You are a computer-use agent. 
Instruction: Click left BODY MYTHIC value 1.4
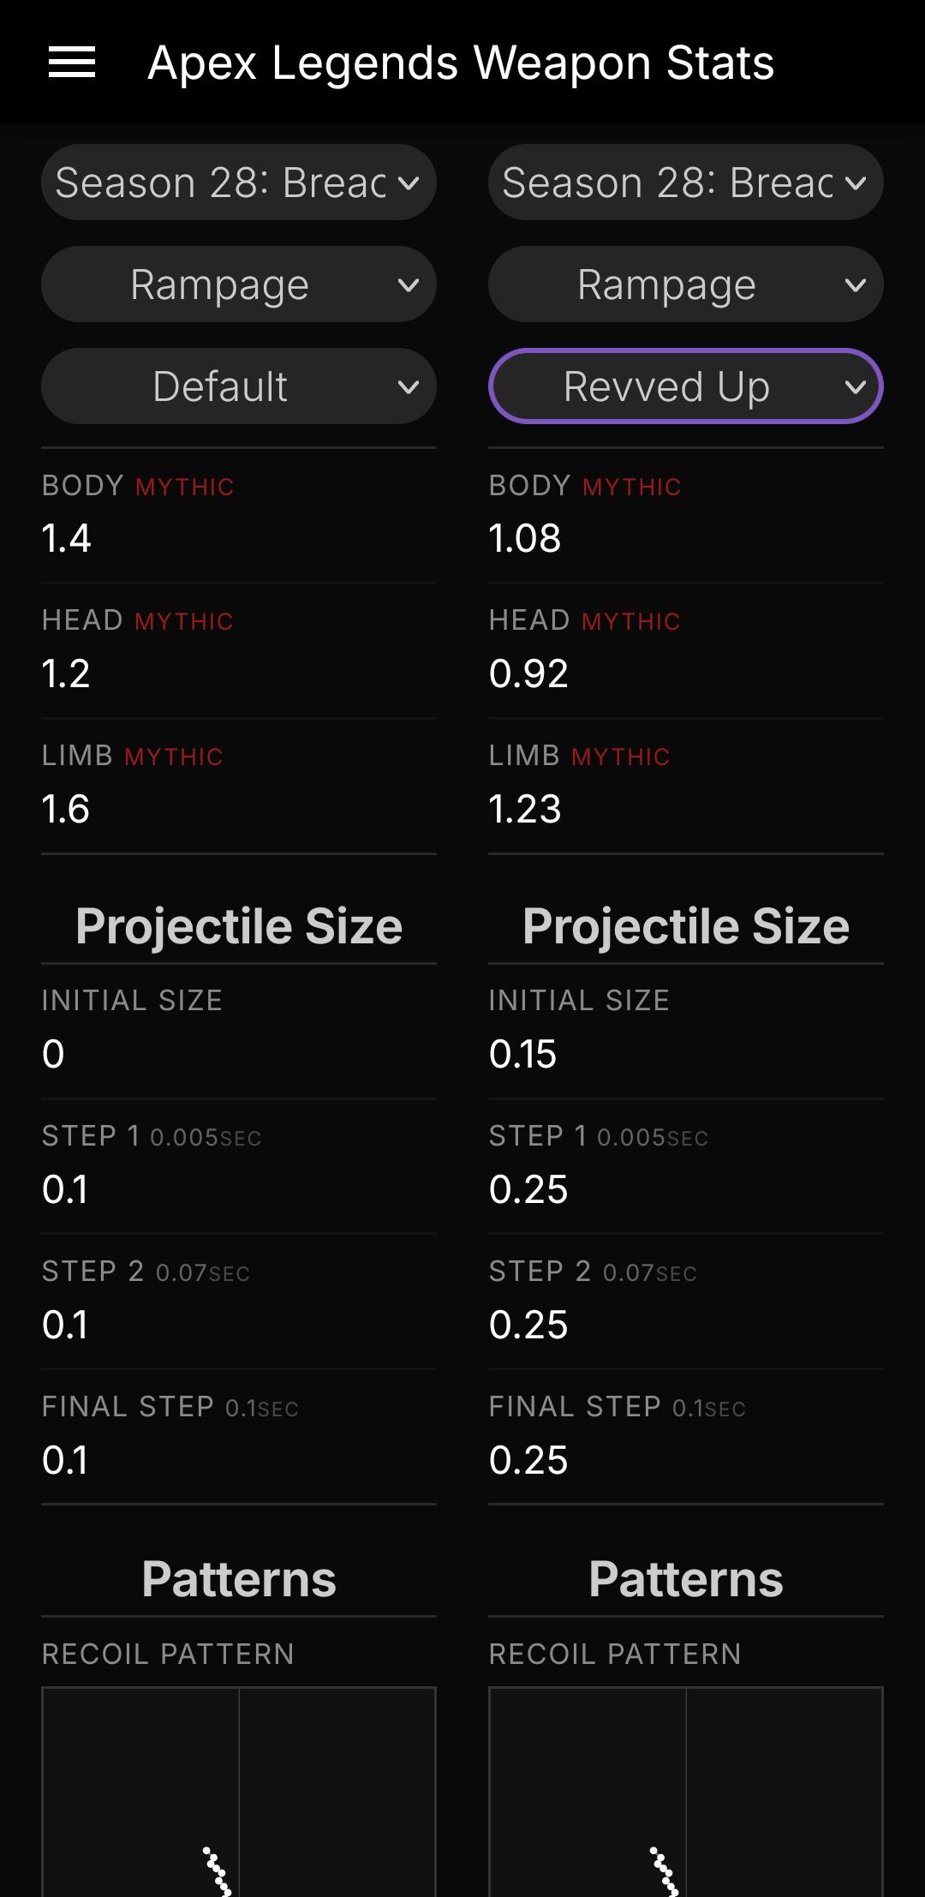click(67, 538)
